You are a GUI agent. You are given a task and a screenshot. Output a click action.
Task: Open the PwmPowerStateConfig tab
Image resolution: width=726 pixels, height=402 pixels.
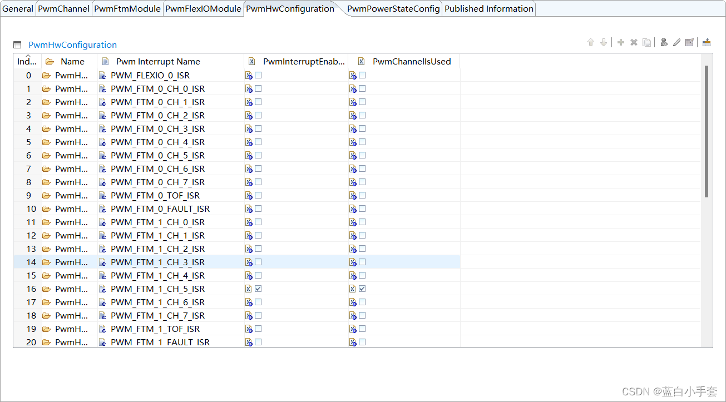pyautogui.click(x=393, y=9)
